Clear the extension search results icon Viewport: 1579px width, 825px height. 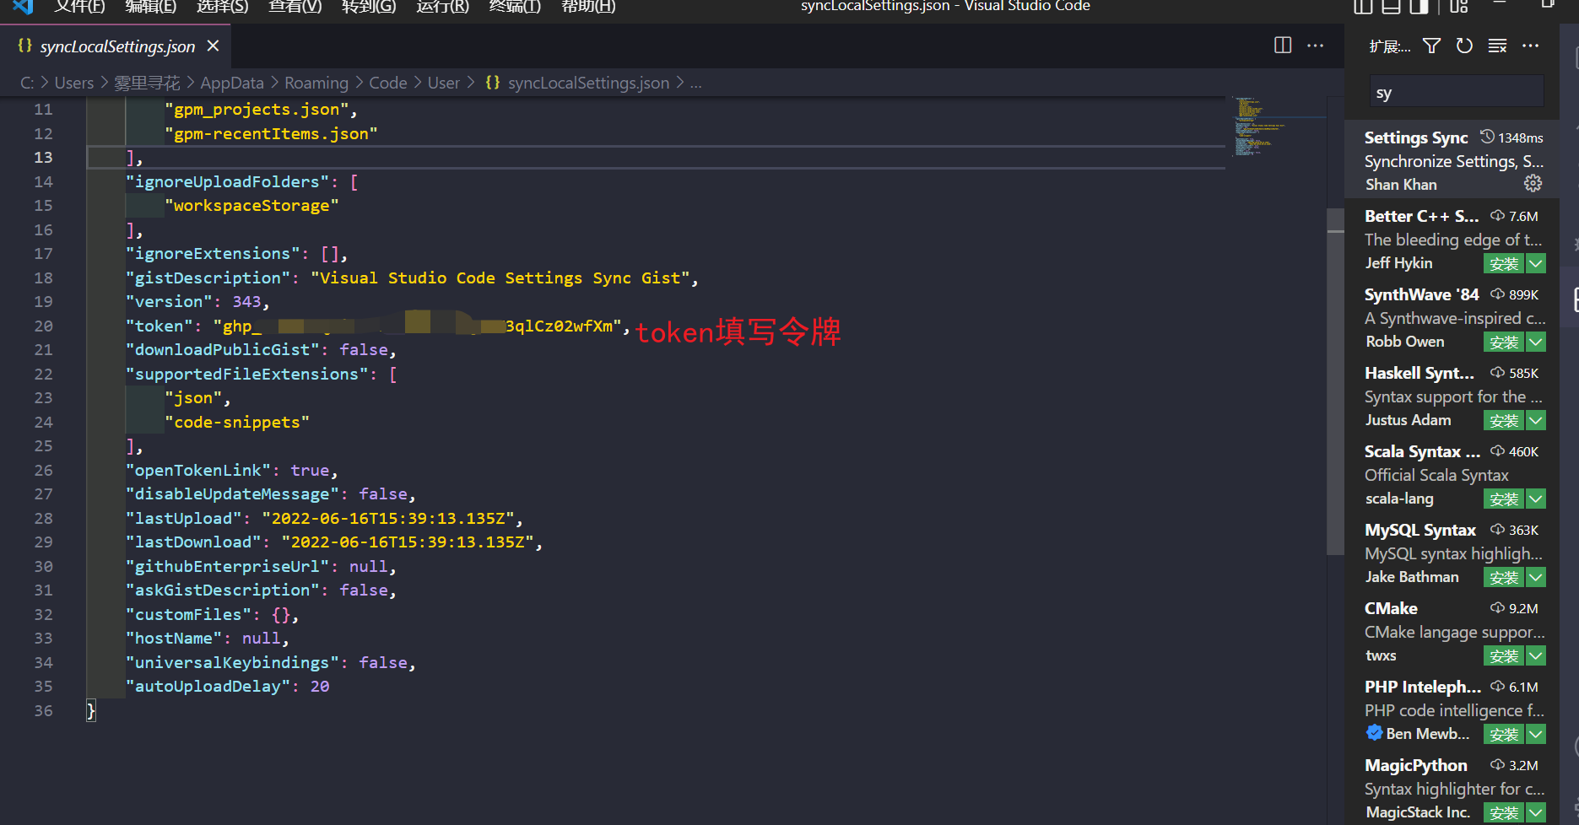[1497, 46]
